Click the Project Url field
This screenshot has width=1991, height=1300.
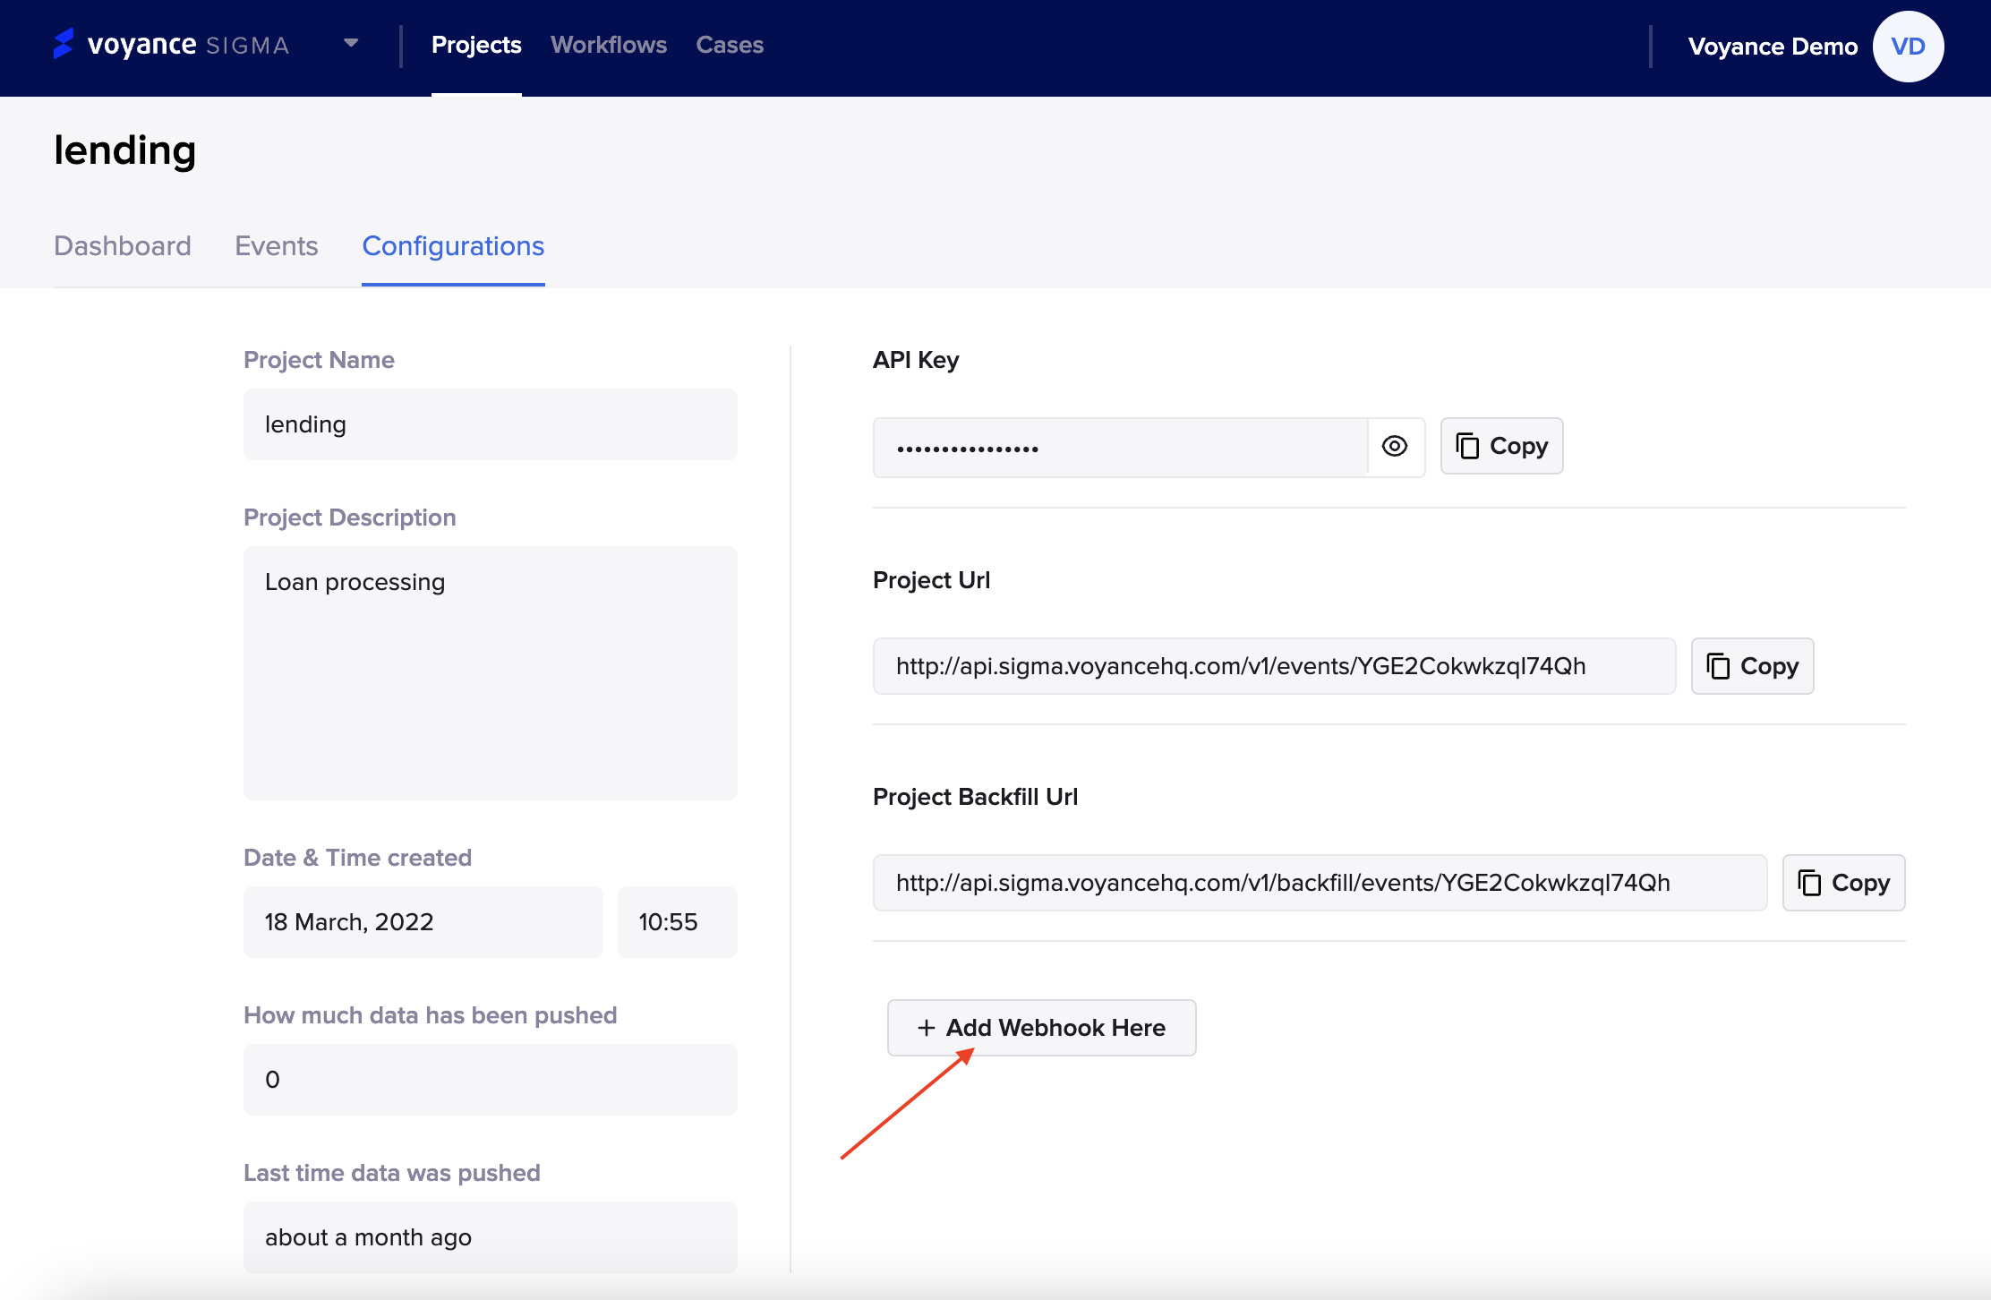1275,666
